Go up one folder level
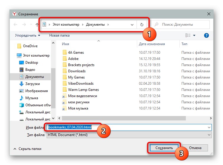 37,24
